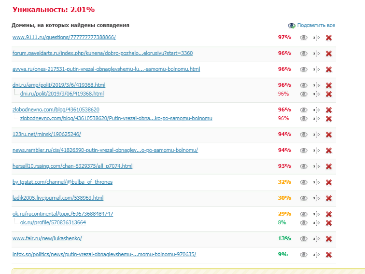Open nested ok.ru/profile/570836313664 link
Image resolution: width=365 pixels, height=274 pixels.
[53, 222]
